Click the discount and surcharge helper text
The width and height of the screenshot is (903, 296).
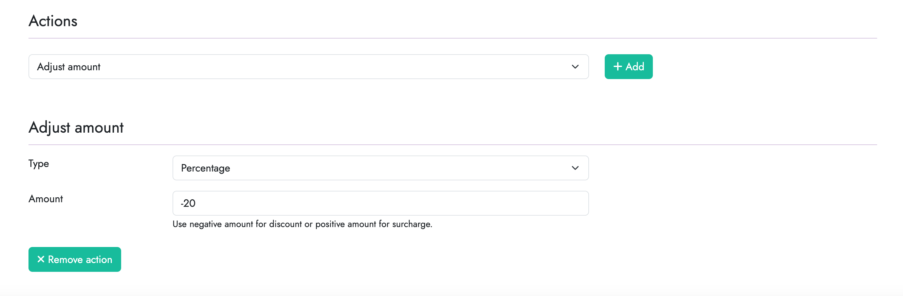302,224
